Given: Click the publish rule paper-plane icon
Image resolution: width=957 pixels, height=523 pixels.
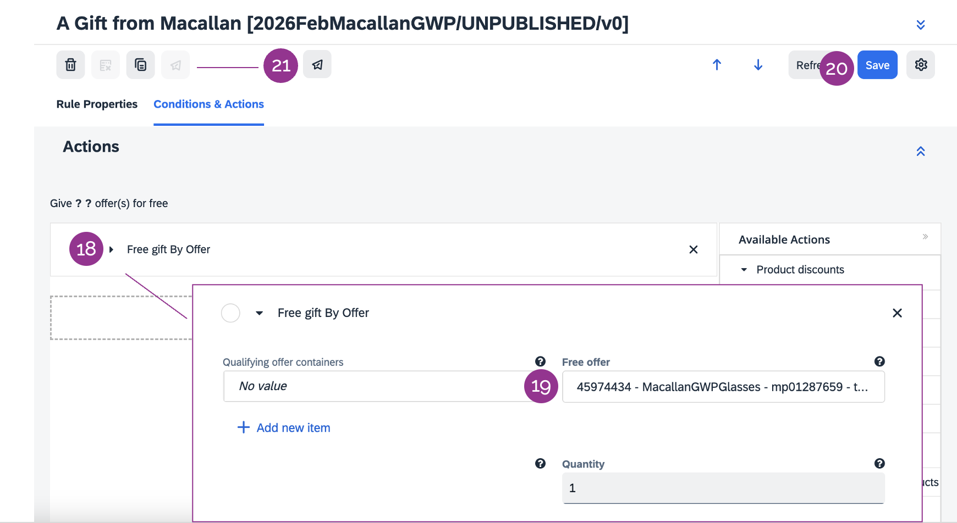Looking at the screenshot, I should click(317, 65).
